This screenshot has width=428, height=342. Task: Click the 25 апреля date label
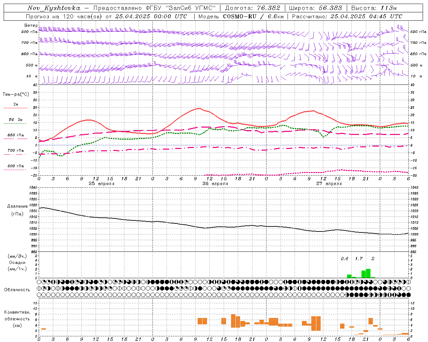[x=102, y=184]
